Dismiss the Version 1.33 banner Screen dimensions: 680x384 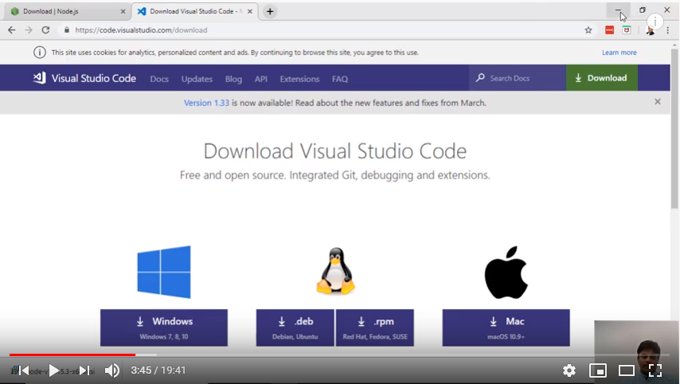[x=658, y=102]
